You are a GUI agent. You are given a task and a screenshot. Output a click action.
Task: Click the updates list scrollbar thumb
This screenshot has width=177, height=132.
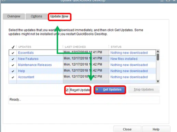point(158,57)
